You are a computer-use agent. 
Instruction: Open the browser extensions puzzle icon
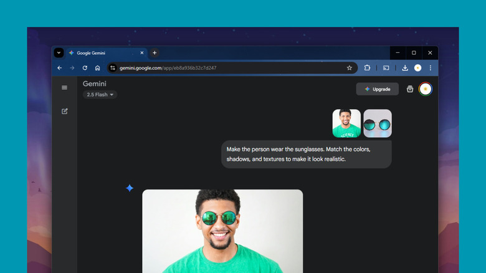coord(368,68)
